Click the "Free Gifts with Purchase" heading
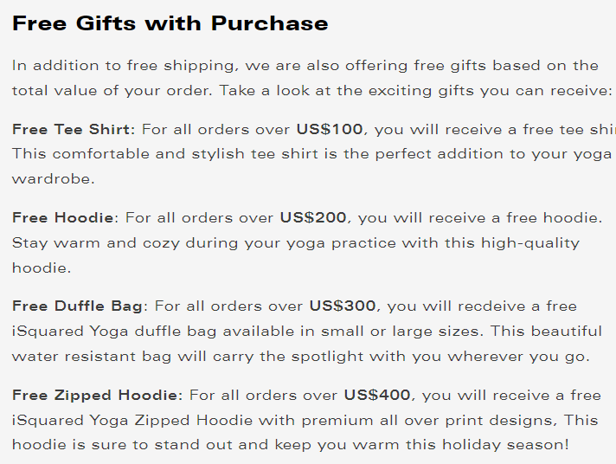Image resolution: width=616 pixels, height=464 pixels. click(x=170, y=23)
